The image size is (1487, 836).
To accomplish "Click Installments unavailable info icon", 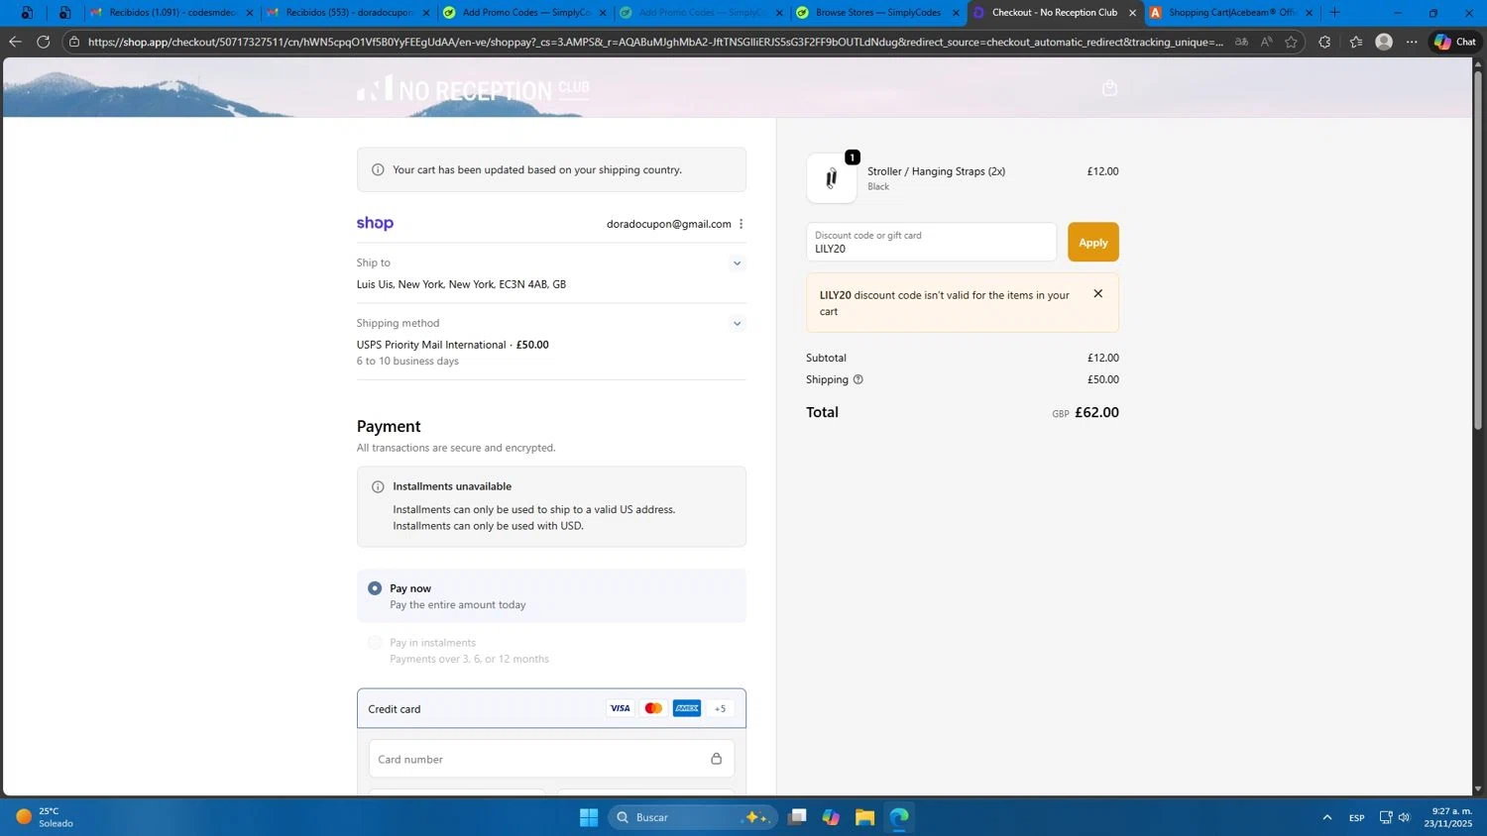I will [x=378, y=486].
